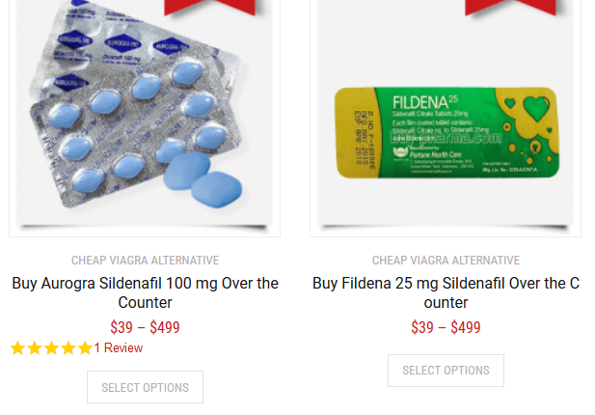Click the third rating star under Aurogra
The height and width of the screenshot is (415, 595).
click(x=51, y=347)
